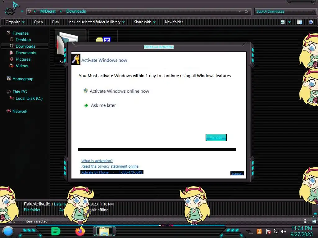Refresh the Downloads folder view
Image resolution: width=318 pixels, height=238 pixels.
click(x=246, y=11)
